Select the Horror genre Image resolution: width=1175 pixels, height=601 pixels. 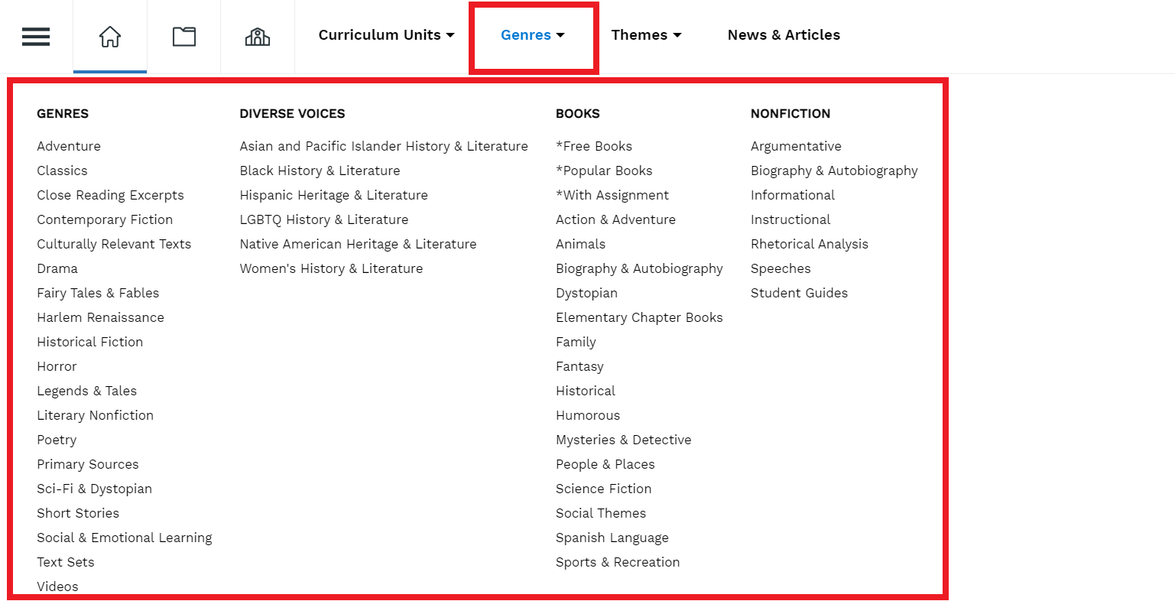pos(57,366)
